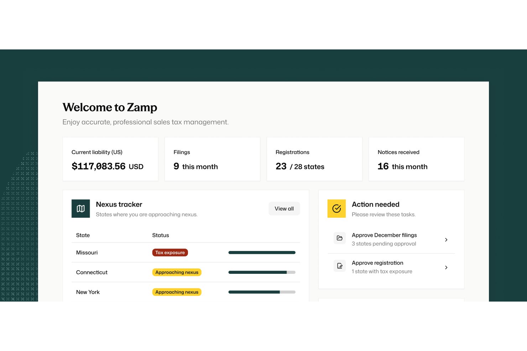Click the New York nexus progress bar
The image size is (527, 351).
(262, 292)
